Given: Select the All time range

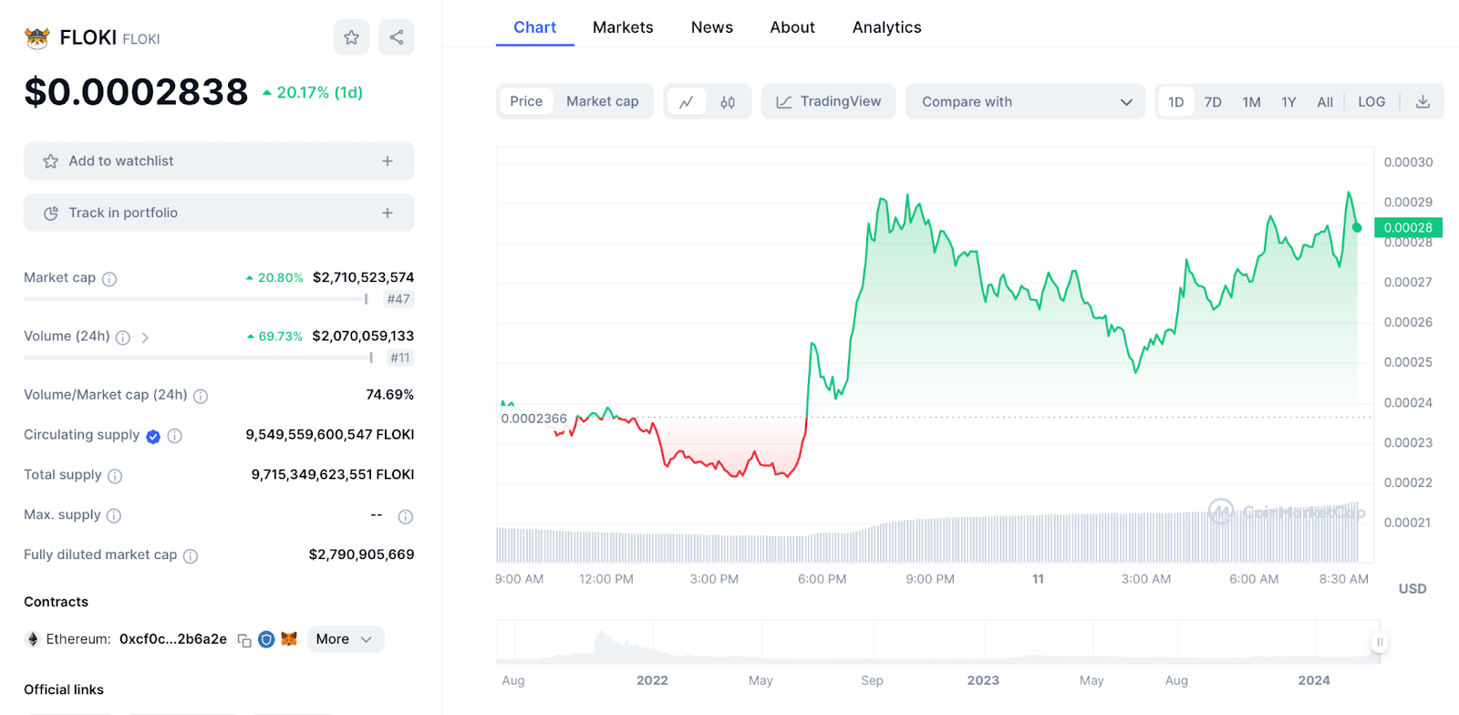Looking at the screenshot, I should (x=1325, y=102).
